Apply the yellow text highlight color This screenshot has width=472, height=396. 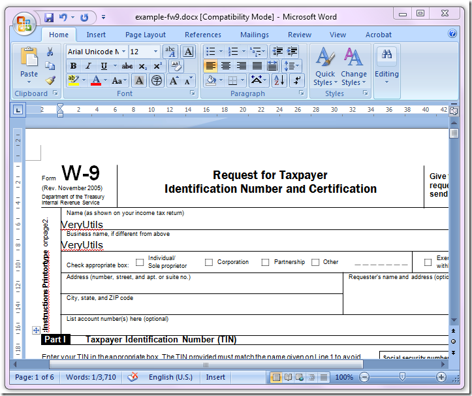[x=74, y=80]
